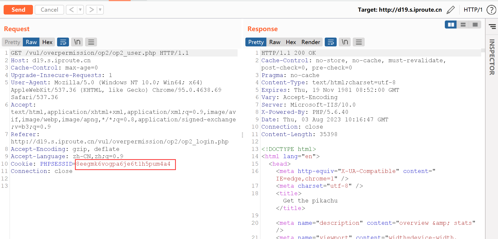
Task: Switch to top-bottom split layout
Action: (x=463, y=25)
